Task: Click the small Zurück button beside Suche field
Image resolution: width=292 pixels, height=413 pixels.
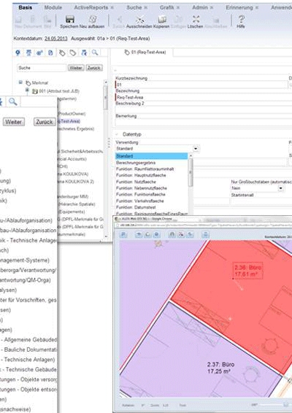Action: (x=94, y=68)
